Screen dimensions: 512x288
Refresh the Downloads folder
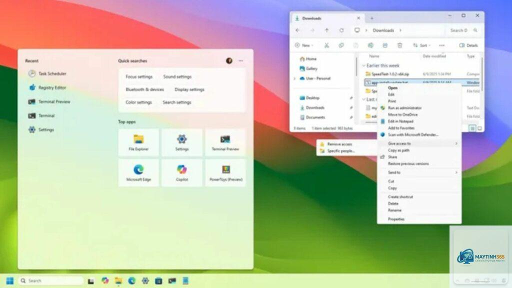[341, 30]
